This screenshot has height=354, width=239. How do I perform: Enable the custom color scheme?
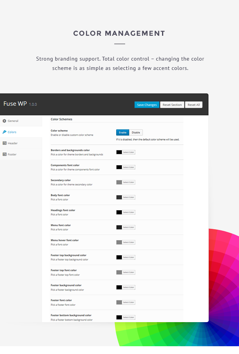[122, 132]
